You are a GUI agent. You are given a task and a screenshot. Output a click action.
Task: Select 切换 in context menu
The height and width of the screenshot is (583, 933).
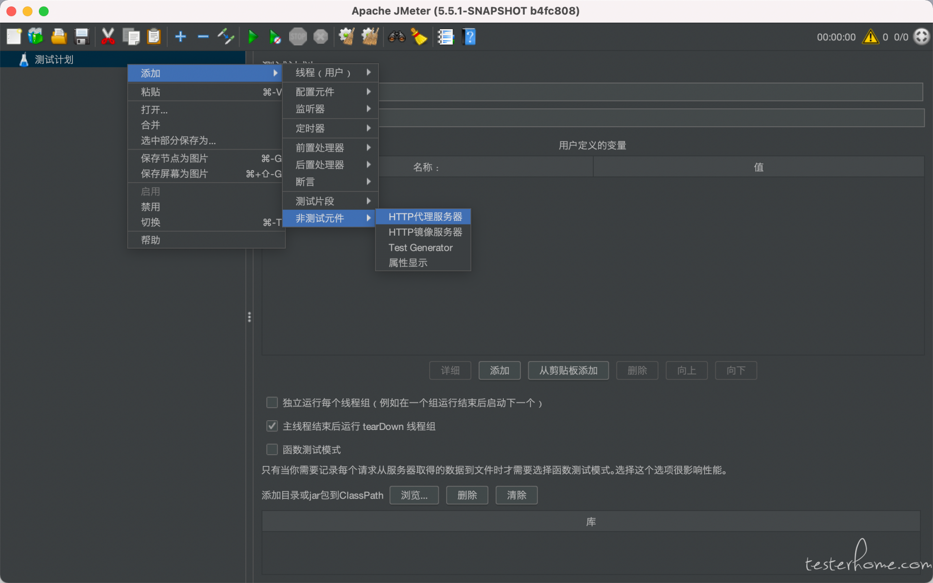coord(206,223)
